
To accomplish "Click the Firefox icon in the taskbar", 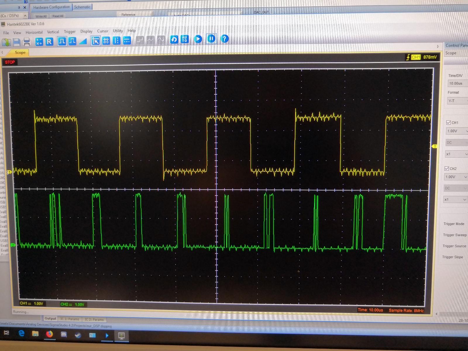I will [x=49, y=334].
